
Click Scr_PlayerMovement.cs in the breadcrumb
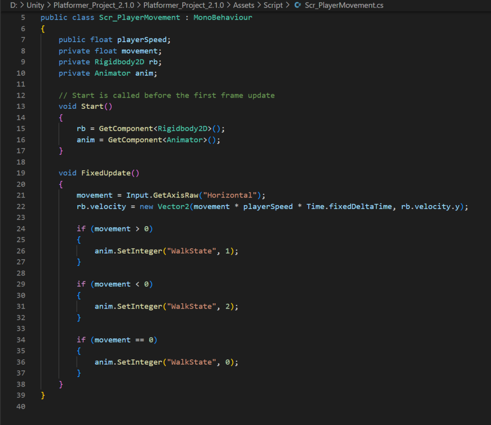(x=344, y=6)
